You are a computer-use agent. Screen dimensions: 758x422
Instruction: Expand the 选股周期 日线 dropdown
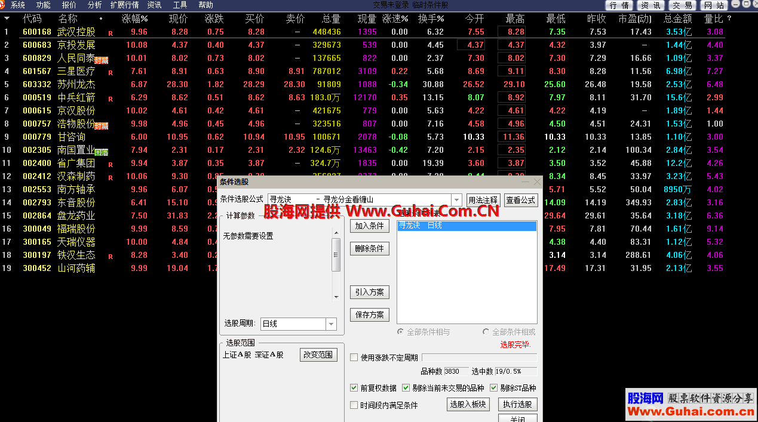pyautogui.click(x=331, y=324)
